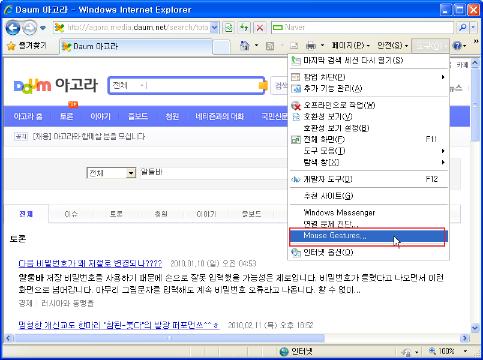
Task: Click the search magnifier button by Naver box
Action: click(x=463, y=28)
